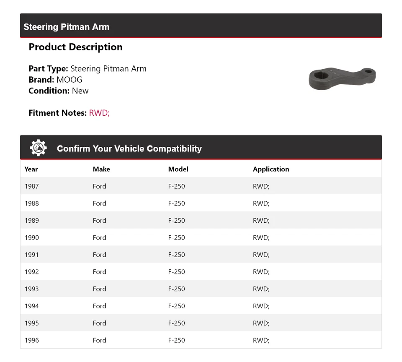This screenshot has width=402, height=362.
Task: Click Ford in the 1988 row
Action: [x=99, y=203]
